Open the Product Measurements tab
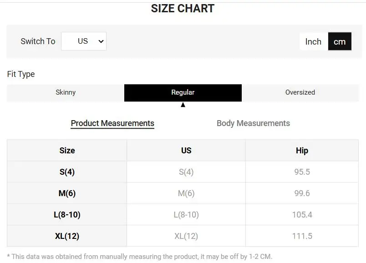This screenshot has height=263, width=366. [112, 123]
